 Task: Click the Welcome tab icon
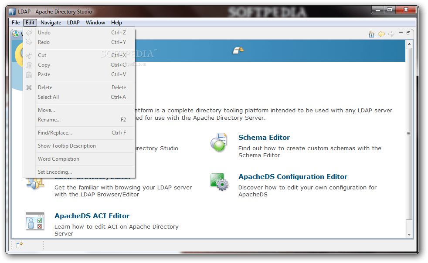click(16, 34)
